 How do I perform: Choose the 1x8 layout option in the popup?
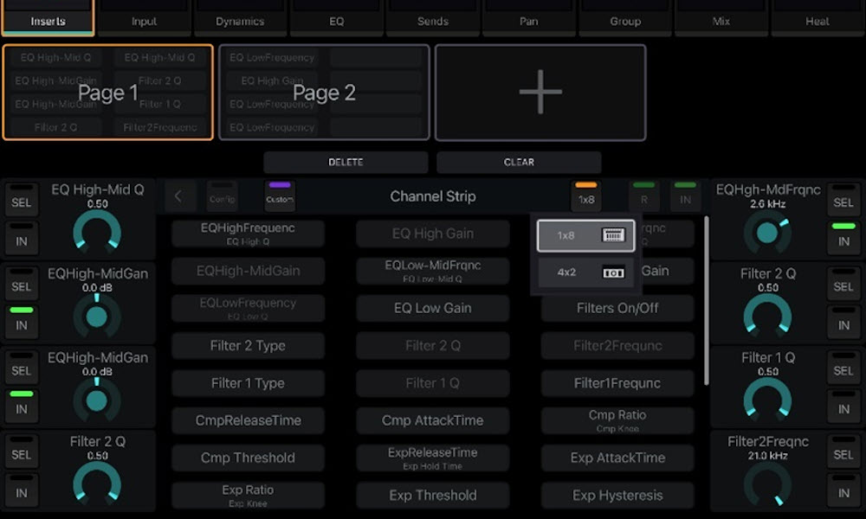pos(585,235)
